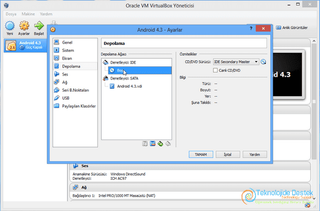Image resolution: width=320 pixels, height=211 pixels.
Task: Click the ICH AC97 text
Action: pos(118,178)
